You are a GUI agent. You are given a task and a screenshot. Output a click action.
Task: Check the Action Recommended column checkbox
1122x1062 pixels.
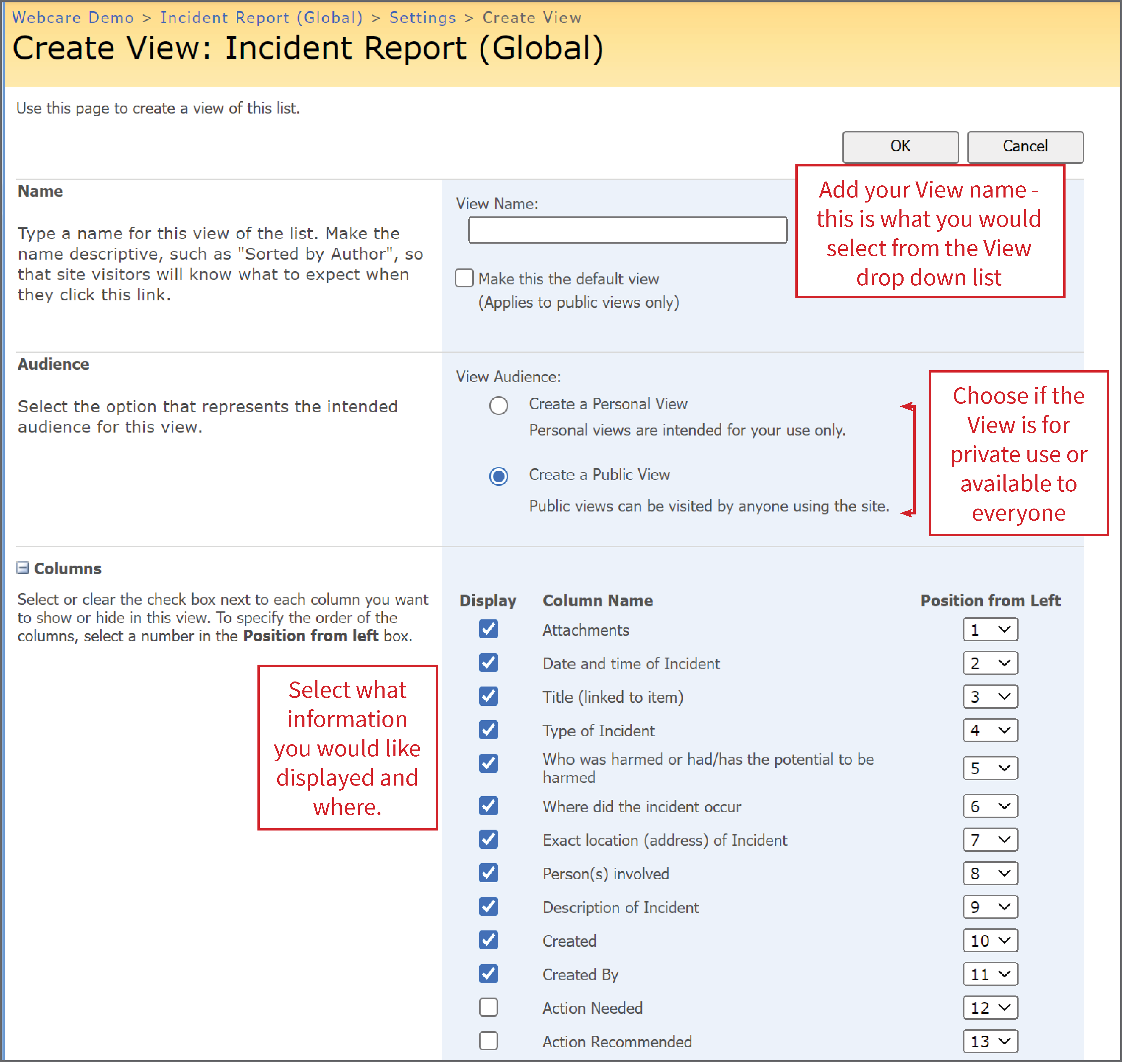click(x=488, y=1040)
